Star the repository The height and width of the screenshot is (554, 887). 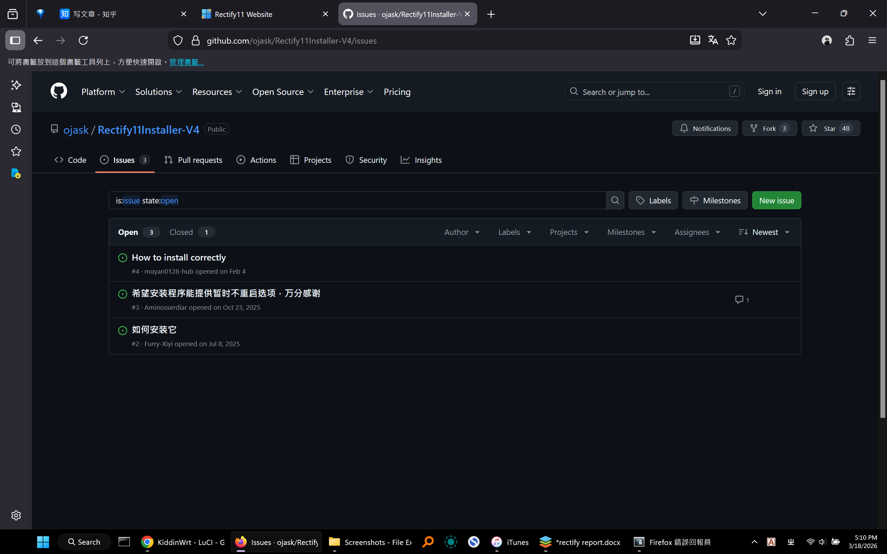point(831,129)
